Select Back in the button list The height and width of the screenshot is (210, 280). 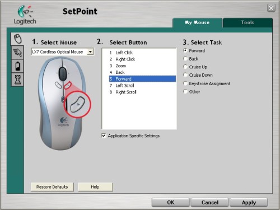[x=142, y=72]
